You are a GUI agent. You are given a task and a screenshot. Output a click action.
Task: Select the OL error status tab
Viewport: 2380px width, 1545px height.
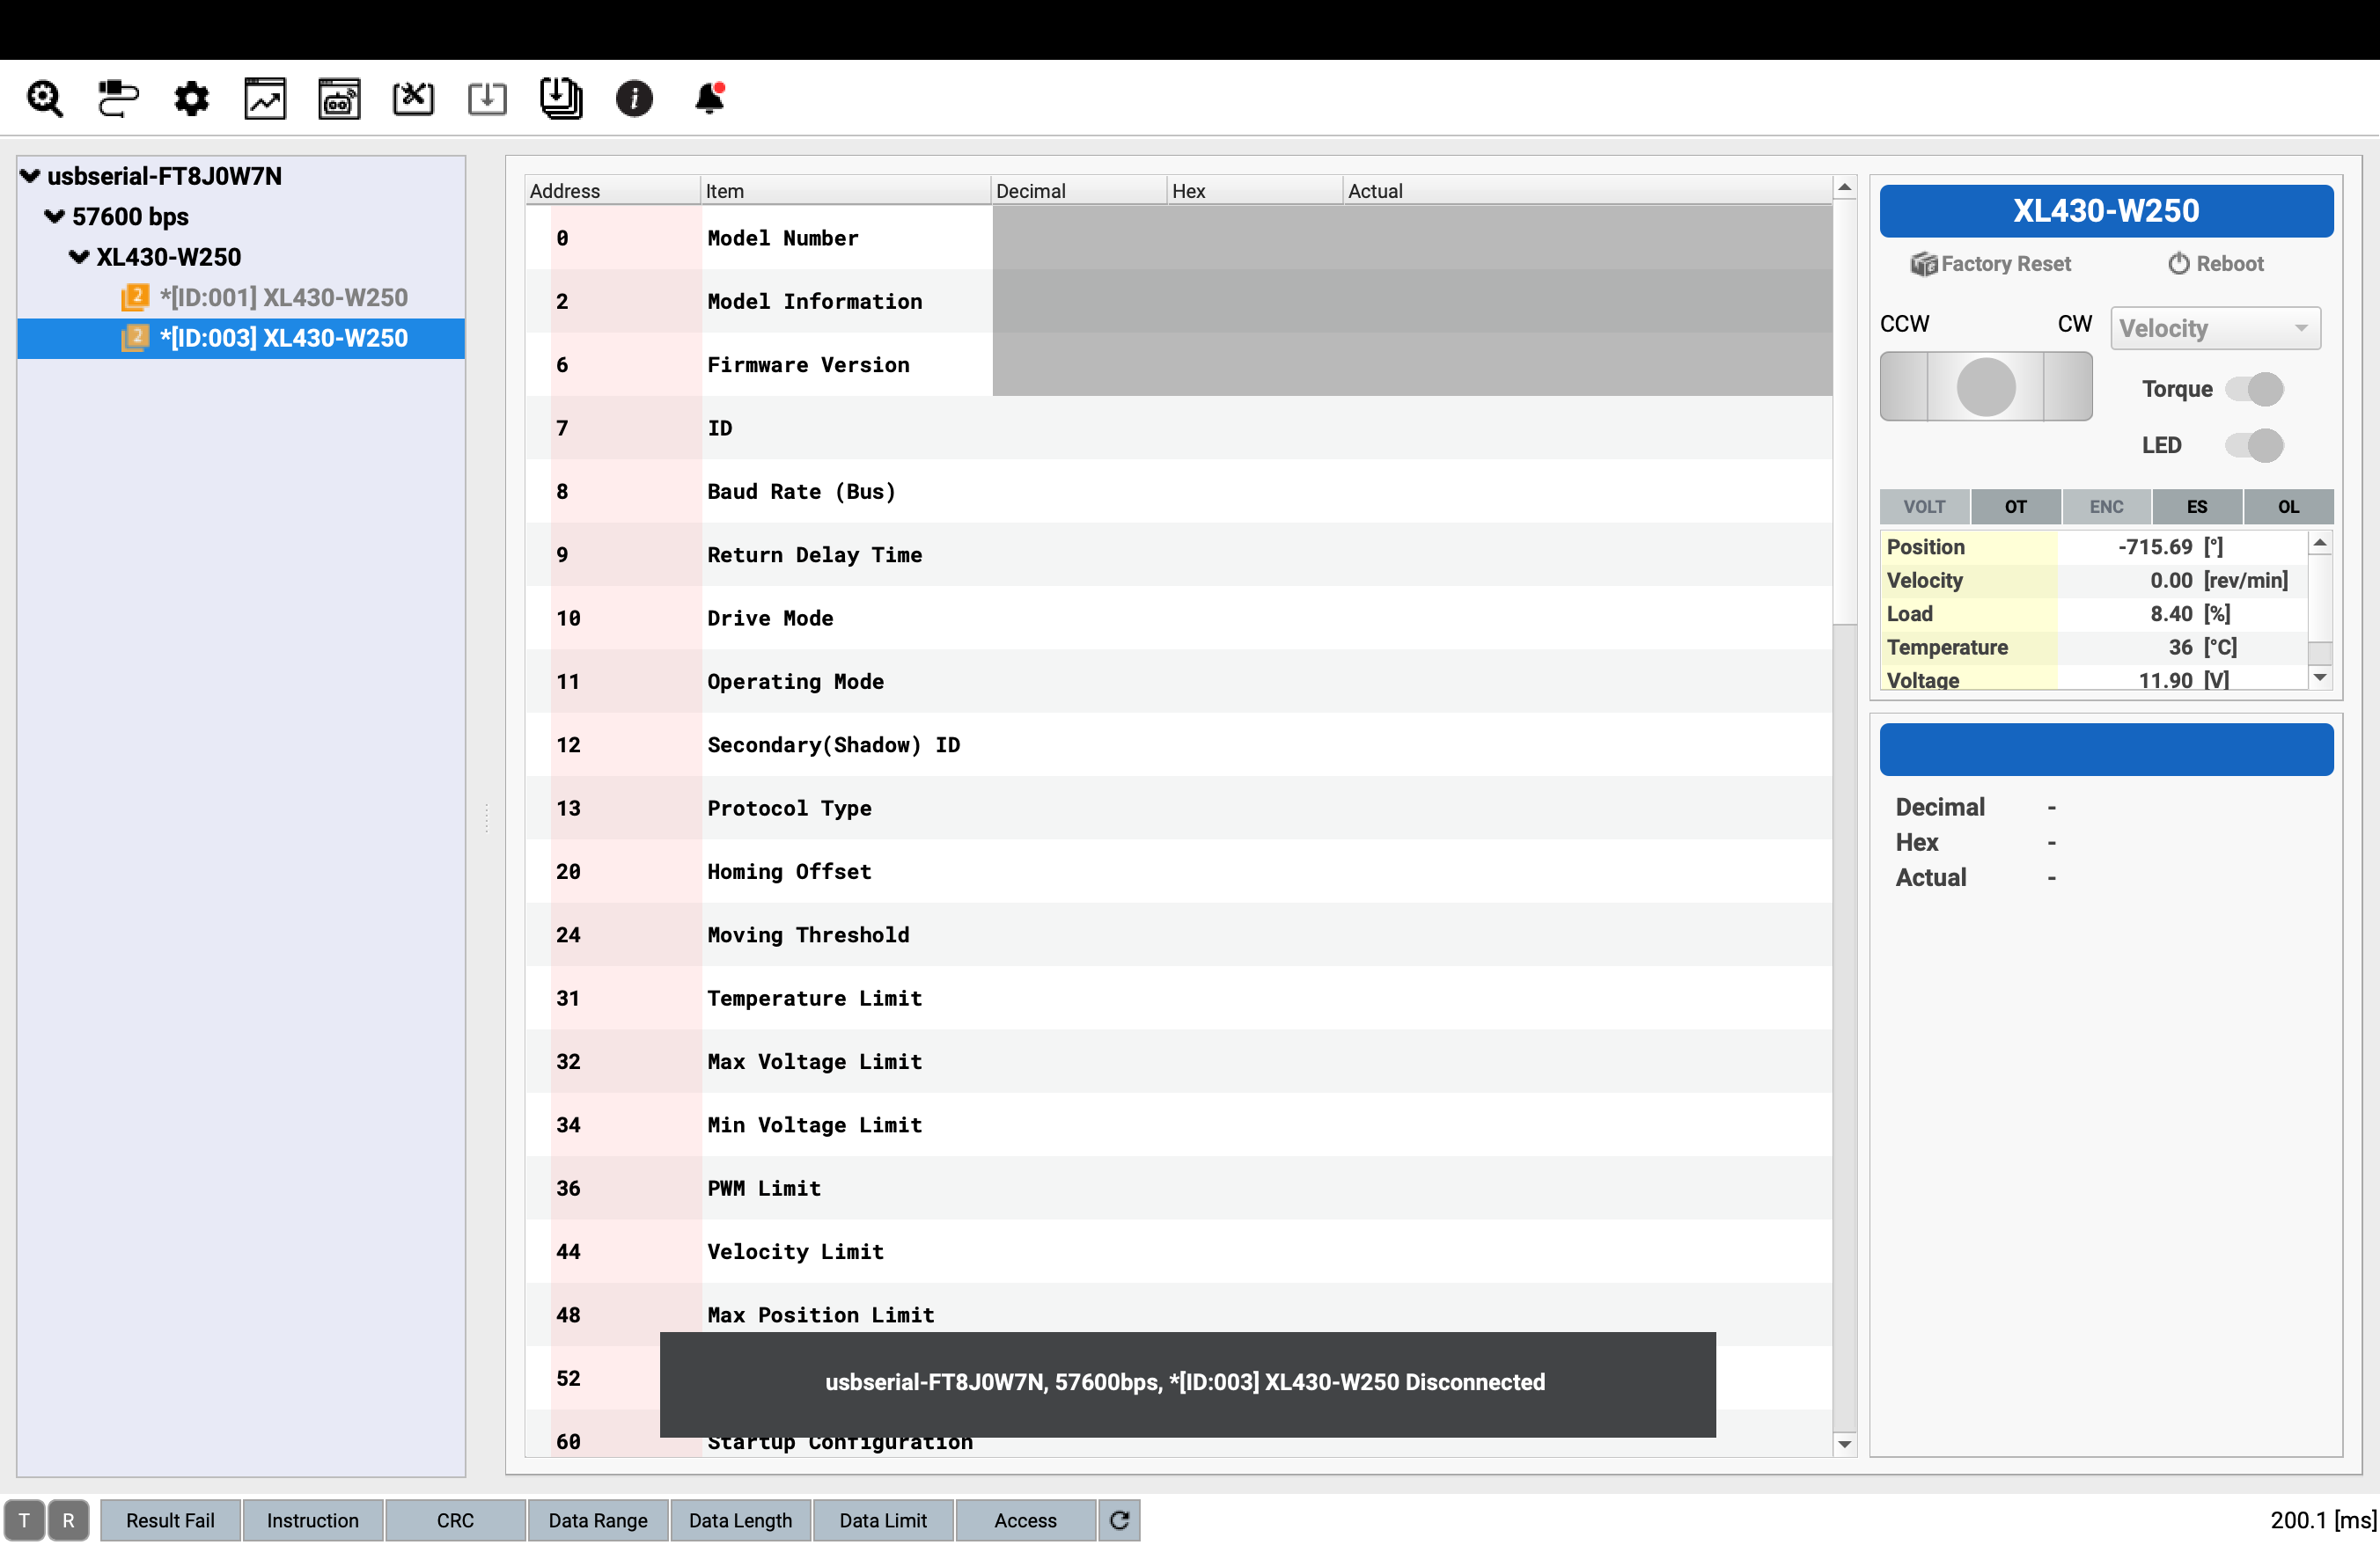point(2288,507)
